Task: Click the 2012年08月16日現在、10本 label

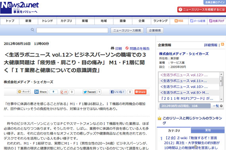Action: pos(185,106)
